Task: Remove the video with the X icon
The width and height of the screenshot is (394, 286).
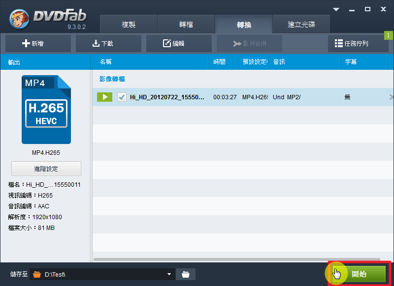Action: coord(391,97)
